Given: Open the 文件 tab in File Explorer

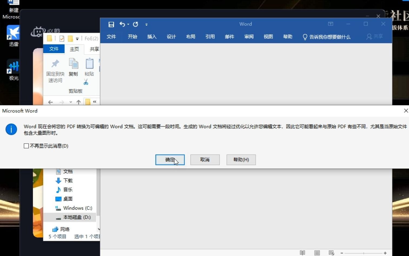Looking at the screenshot, I should (x=54, y=49).
